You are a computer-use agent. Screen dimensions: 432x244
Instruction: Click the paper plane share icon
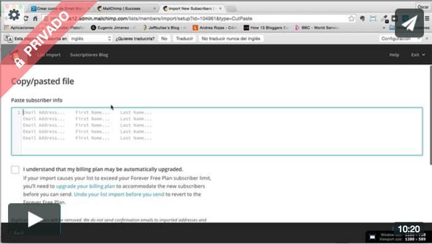pyautogui.click(x=409, y=23)
